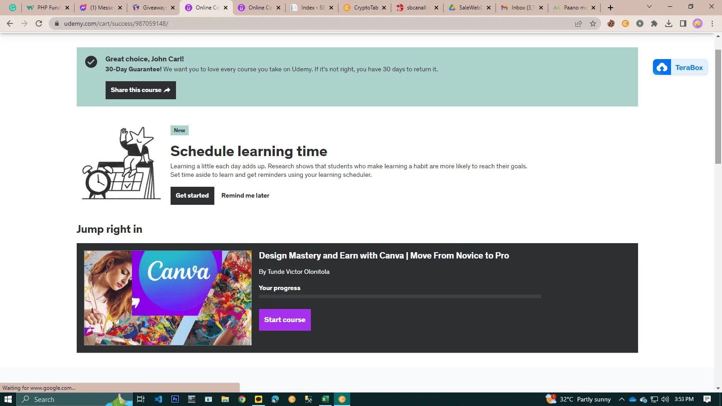Image resolution: width=722 pixels, height=406 pixels.
Task: Open the lightning bolt extension
Action: click(x=640, y=23)
